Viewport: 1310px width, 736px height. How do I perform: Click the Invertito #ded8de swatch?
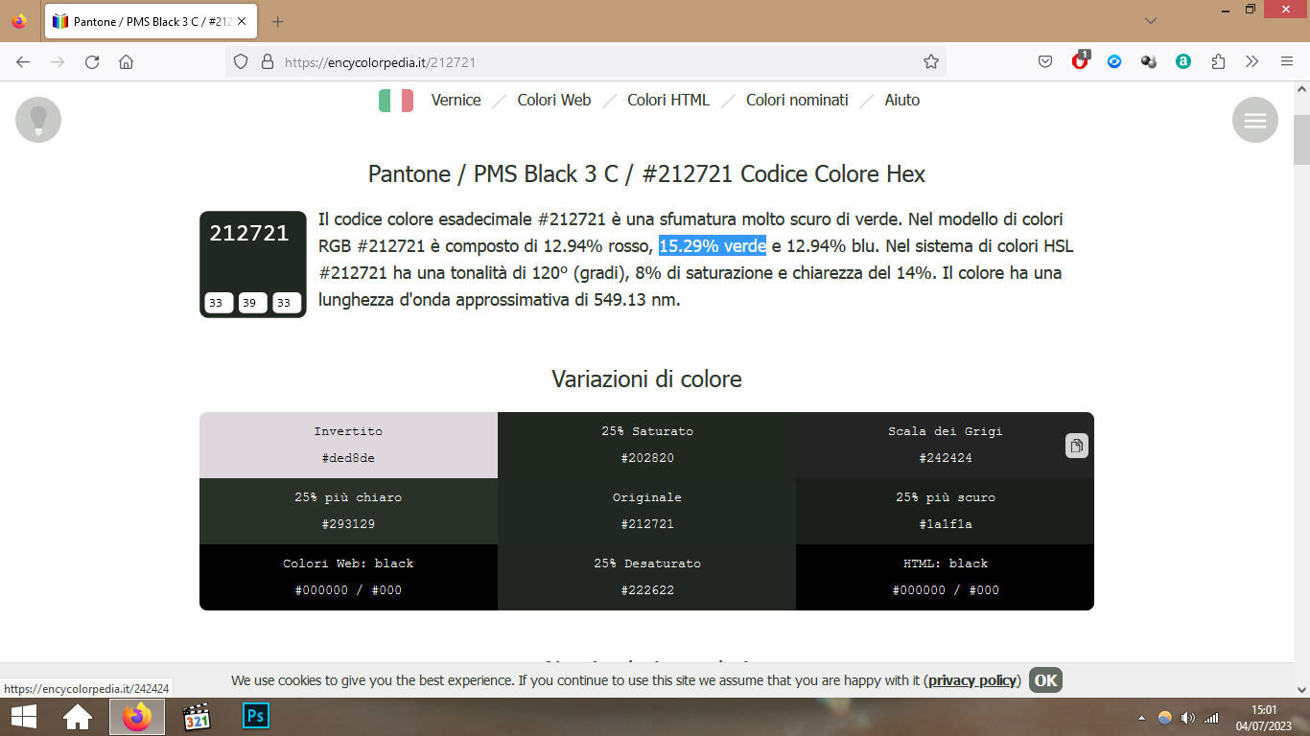[x=348, y=445]
